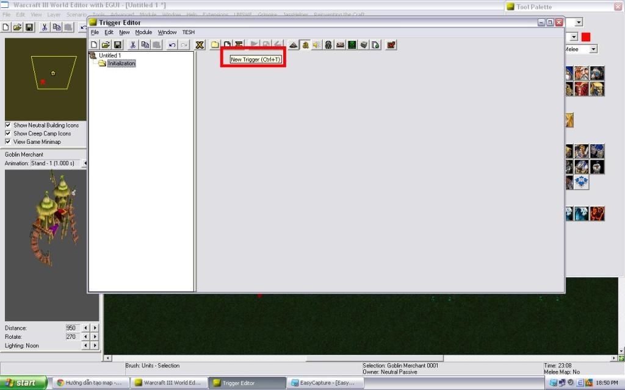Open TESH menu in Trigger Editor
Screen dimensions: 625x390
coord(189,32)
